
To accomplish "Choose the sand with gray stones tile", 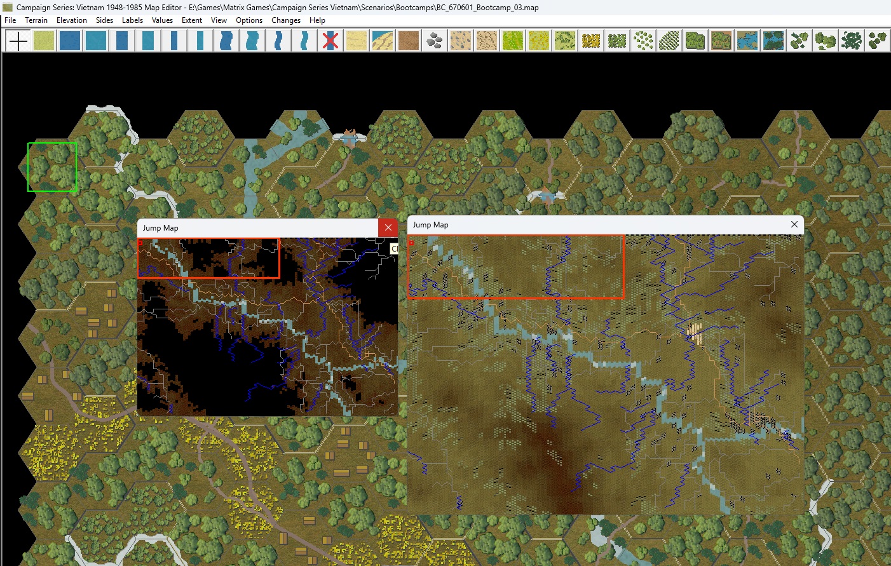I will pos(461,41).
